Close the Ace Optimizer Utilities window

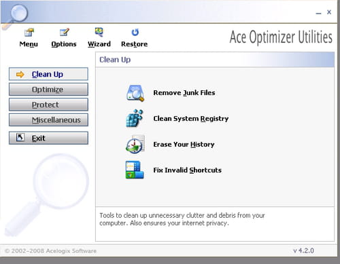pyautogui.click(x=329, y=12)
